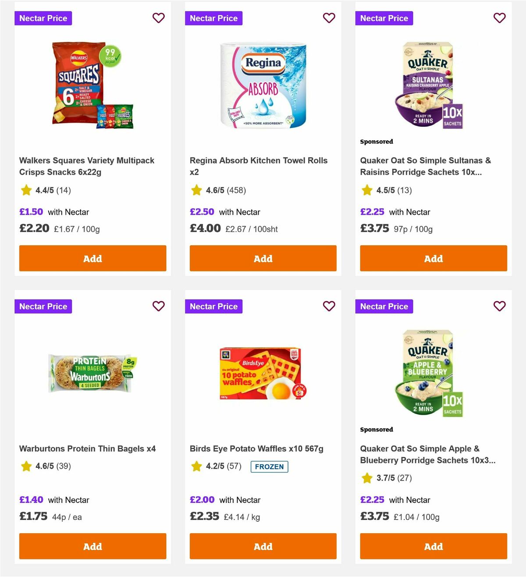The image size is (526, 577).
Task: Click the review count for Regina Absorb
Action: 237,190
